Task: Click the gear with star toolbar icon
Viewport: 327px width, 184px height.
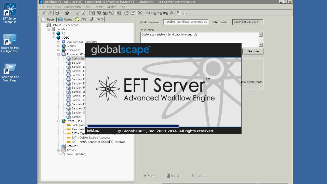Action: [x=99, y=13]
